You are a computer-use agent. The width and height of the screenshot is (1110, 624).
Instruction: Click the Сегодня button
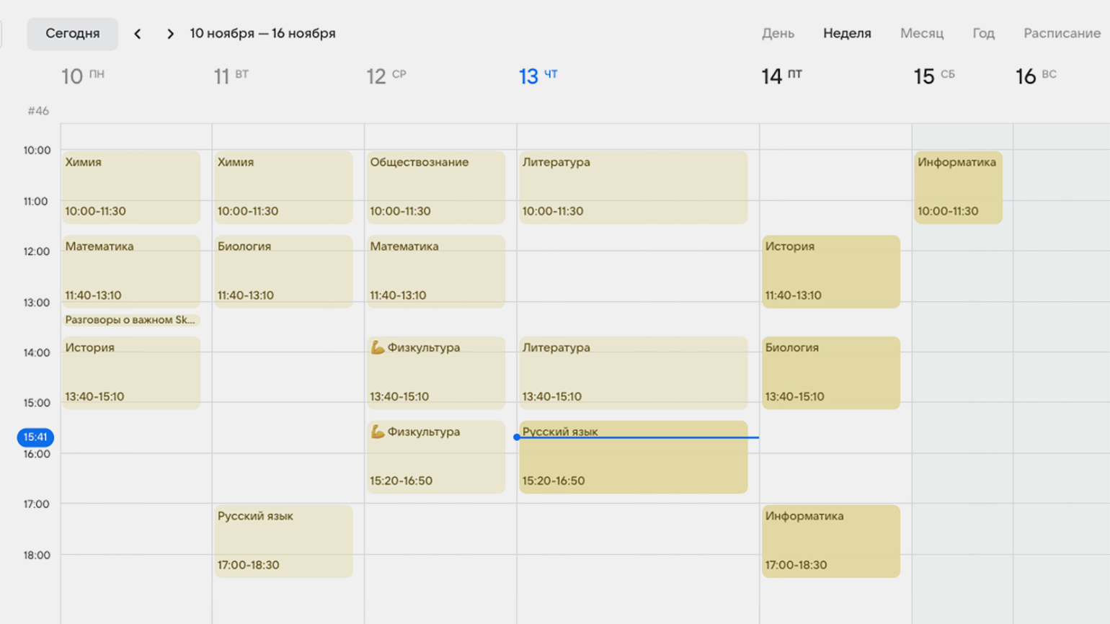[72, 34]
